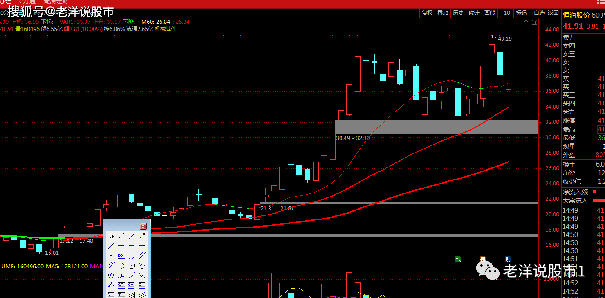Open the 历史 history view
This screenshot has width=605, height=298.
[458, 13]
